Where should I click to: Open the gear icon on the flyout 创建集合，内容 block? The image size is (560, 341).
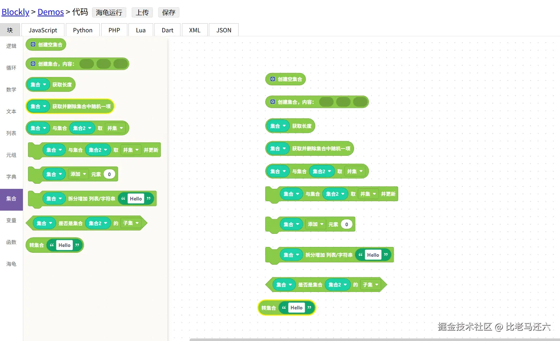tap(33, 64)
